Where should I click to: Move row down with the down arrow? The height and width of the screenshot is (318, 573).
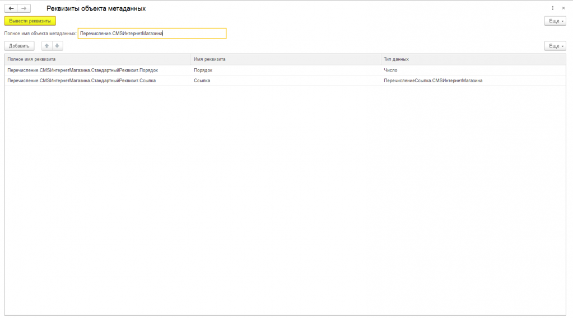pyautogui.click(x=57, y=46)
